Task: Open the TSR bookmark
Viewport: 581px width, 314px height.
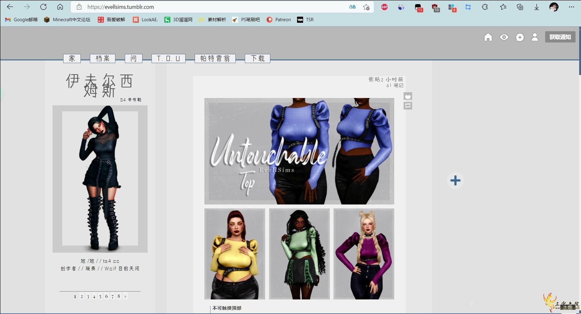Action: point(305,19)
